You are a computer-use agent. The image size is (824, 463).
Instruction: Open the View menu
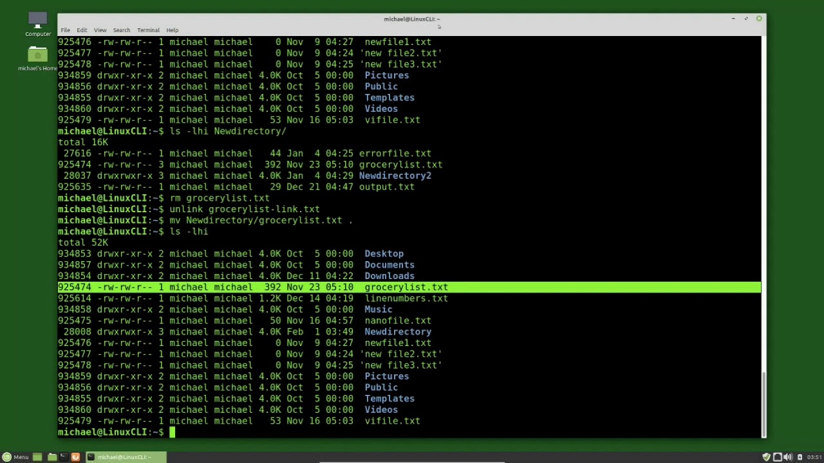click(100, 30)
